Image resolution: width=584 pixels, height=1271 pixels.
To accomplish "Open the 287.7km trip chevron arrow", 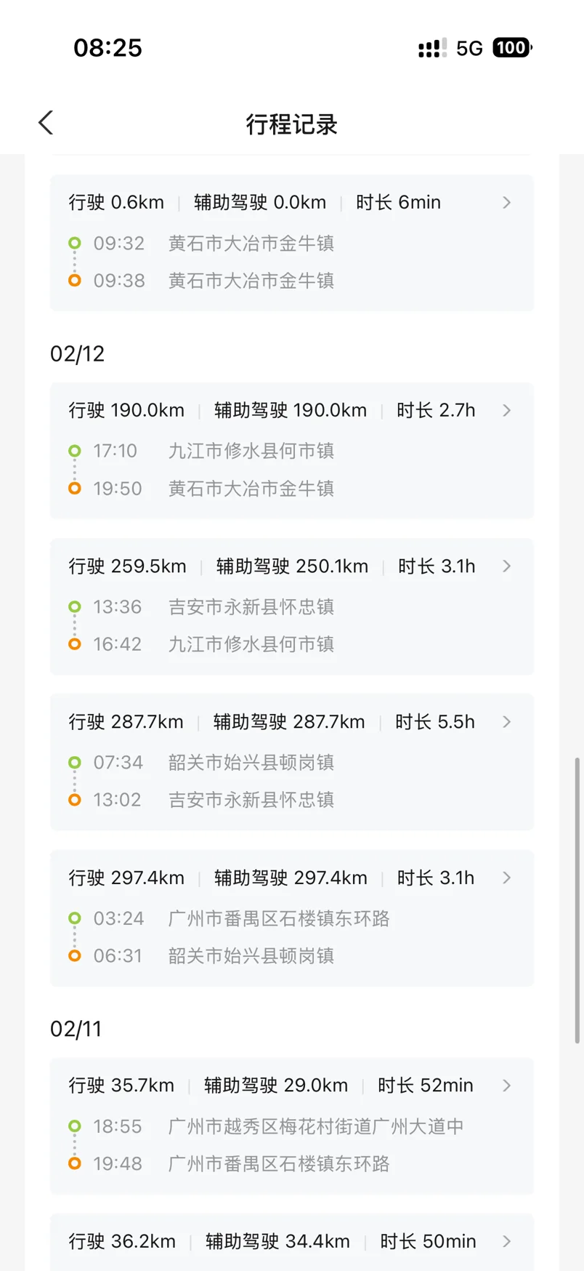I will (x=507, y=722).
